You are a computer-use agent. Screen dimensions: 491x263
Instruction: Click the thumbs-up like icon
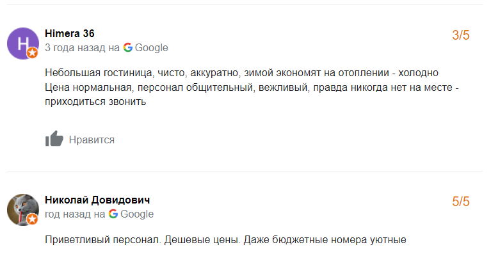[54, 139]
